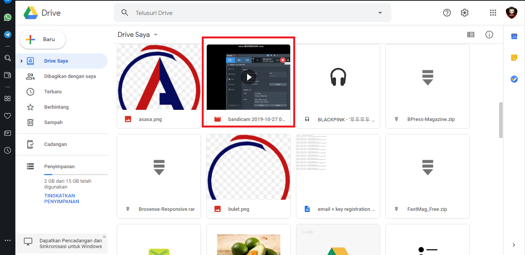Select the asasa.png thumbnail
Viewport: 525px width, 255px height.
(x=159, y=77)
